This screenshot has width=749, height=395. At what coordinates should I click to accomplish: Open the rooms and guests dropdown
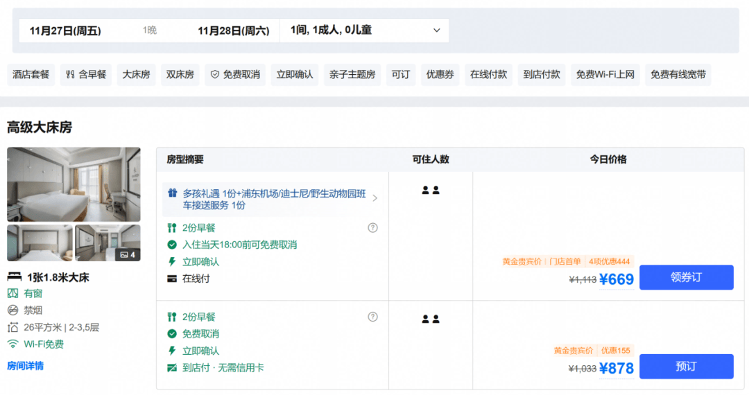point(364,30)
